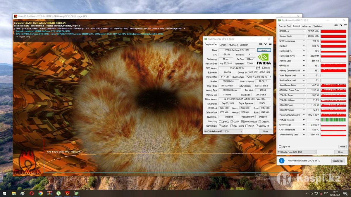351x197 pixels.
Task: Click the Lookup button
Action: click(264, 50)
